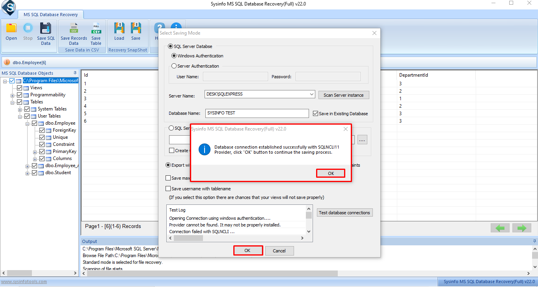This screenshot has height=287, width=538.
Task: Go to next page with green right arrow
Action: tap(522, 228)
